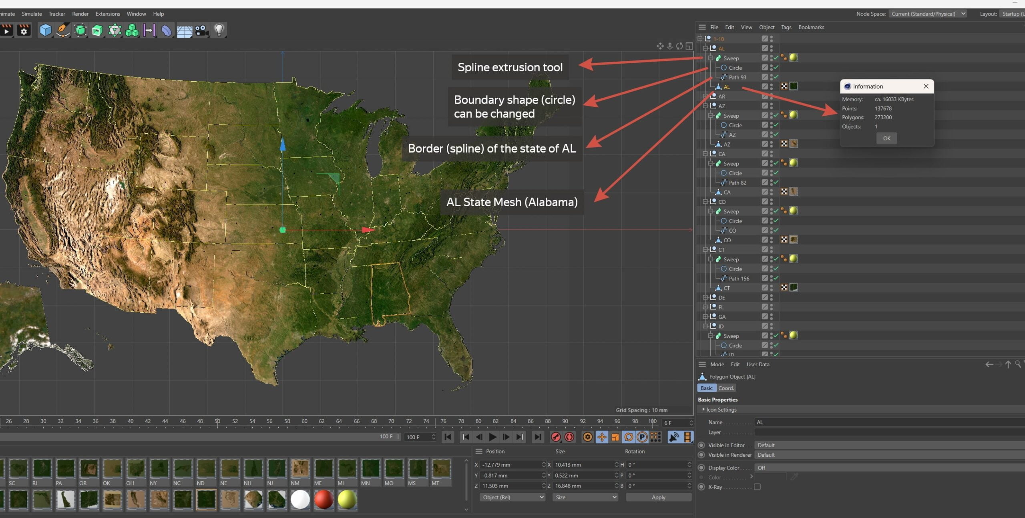Play the animation forward

click(x=493, y=437)
